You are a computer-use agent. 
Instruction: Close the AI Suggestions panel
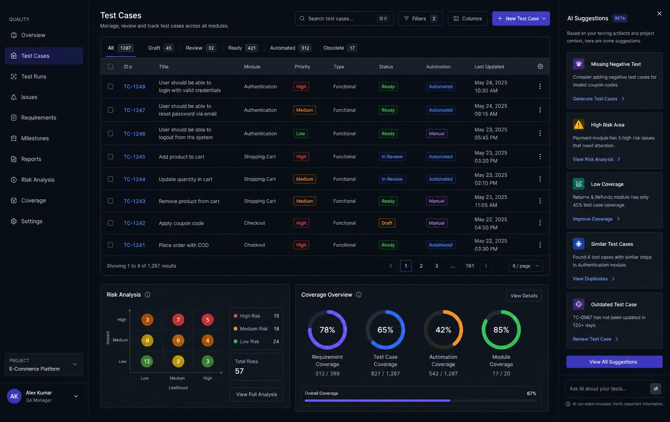(660, 13)
